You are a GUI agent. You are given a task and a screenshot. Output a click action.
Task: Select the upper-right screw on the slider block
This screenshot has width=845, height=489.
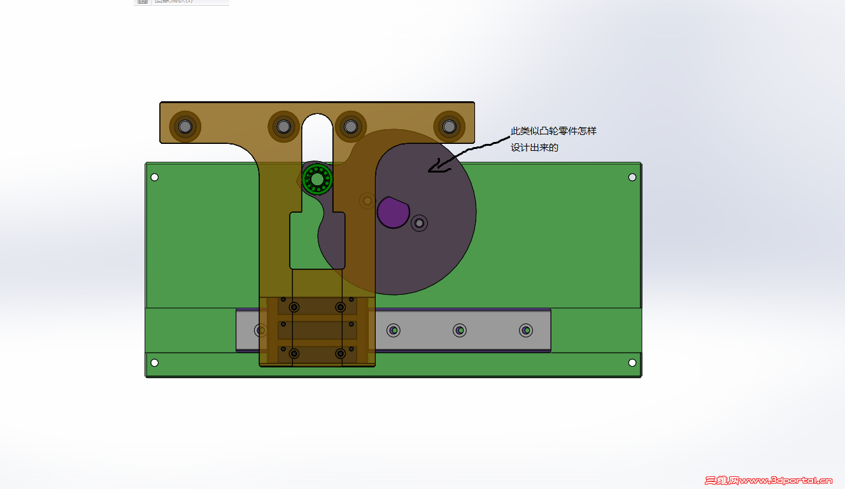click(340, 308)
